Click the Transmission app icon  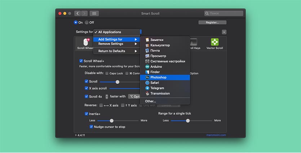point(147,93)
